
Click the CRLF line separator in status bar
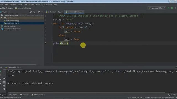134,98
